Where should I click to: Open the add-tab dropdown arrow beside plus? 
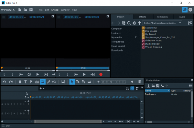click(x=44, y=89)
